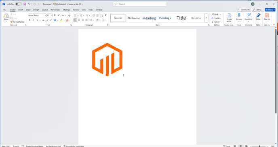Viewport: 278px width, 147px height.
Task: Select the orange hexagon logo image
Action: click(107, 59)
